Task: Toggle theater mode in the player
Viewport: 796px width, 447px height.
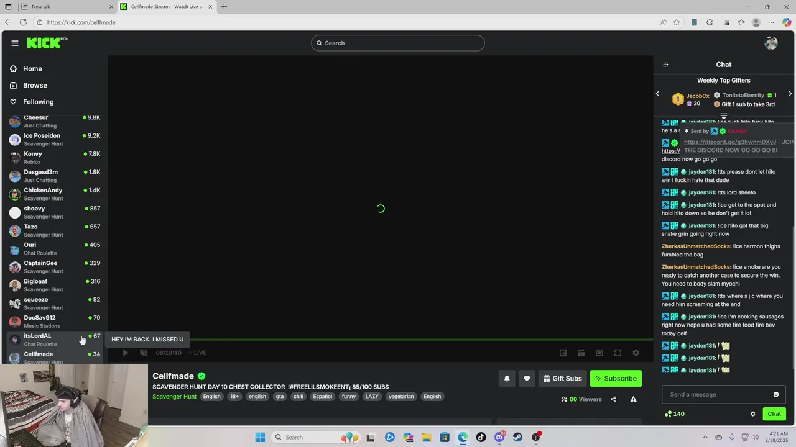Action: click(x=599, y=353)
